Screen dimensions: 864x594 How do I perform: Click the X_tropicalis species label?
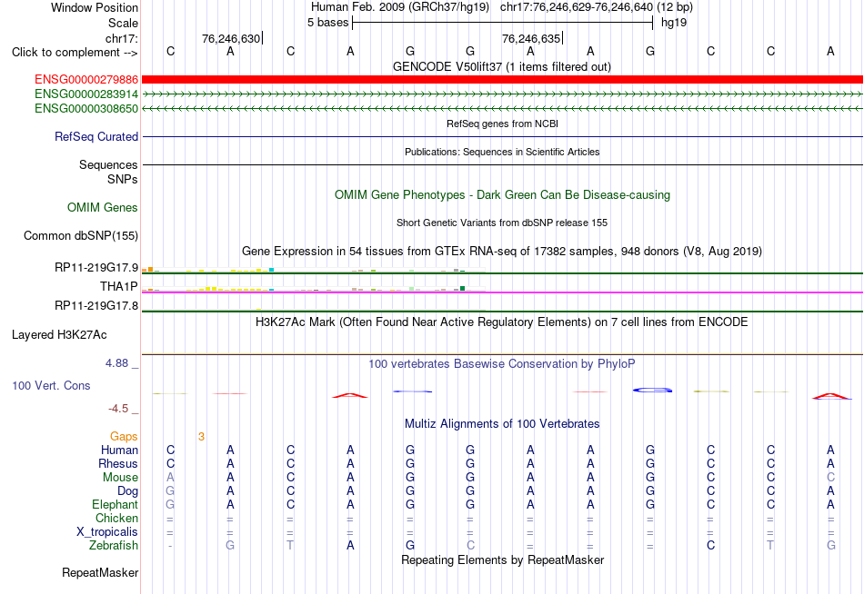point(107,532)
